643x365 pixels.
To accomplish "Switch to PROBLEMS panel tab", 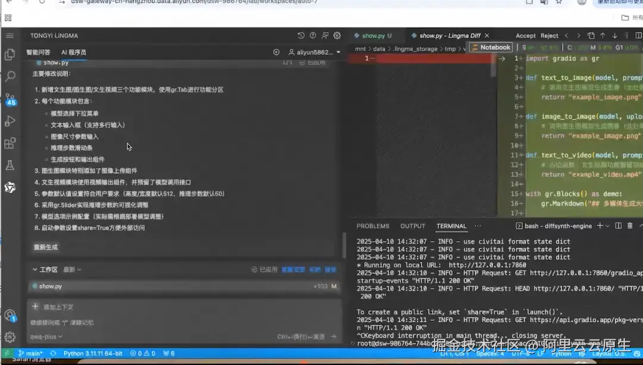I will 373,226.
